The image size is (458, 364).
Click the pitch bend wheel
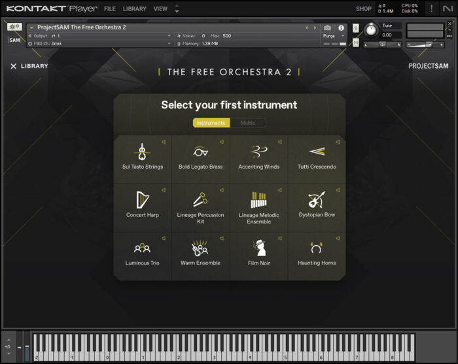pos(19,347)
